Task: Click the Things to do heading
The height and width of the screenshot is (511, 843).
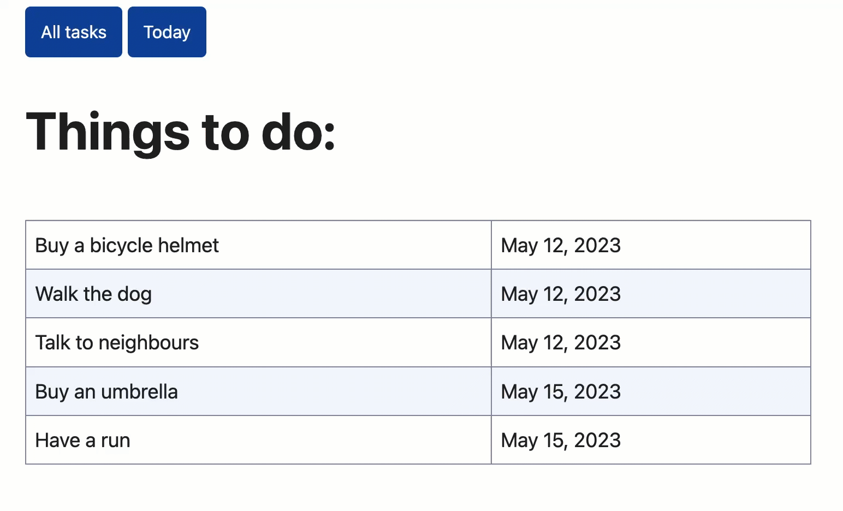Action: pos(182,131)
